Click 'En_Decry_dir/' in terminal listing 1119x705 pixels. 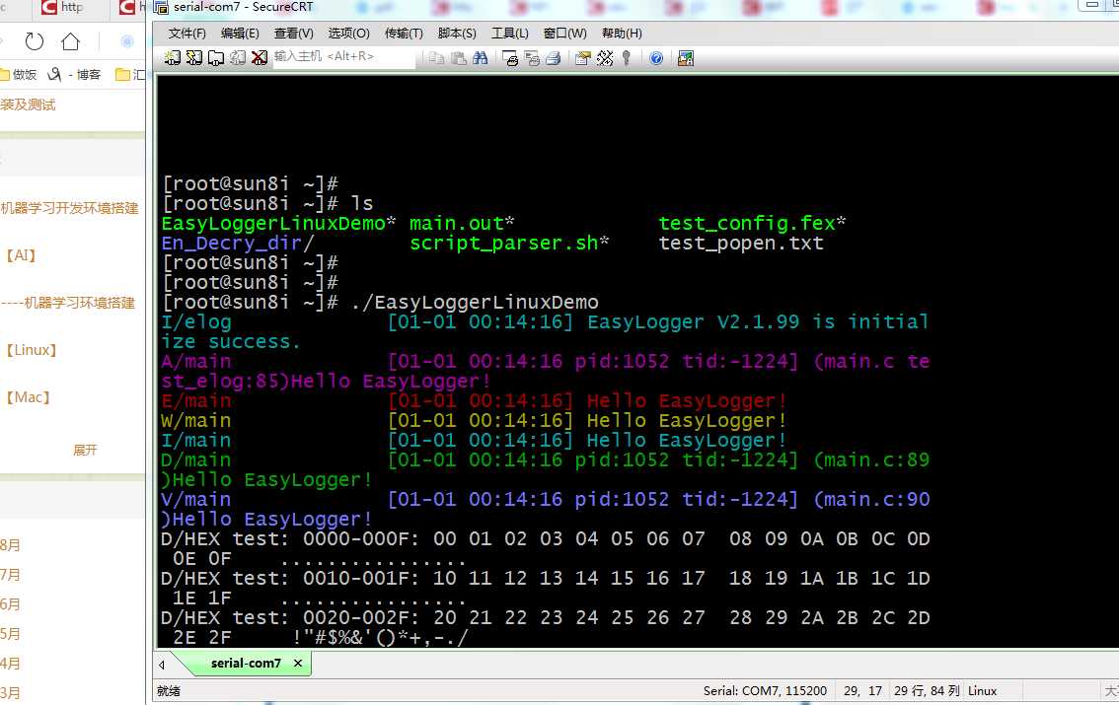238,244
